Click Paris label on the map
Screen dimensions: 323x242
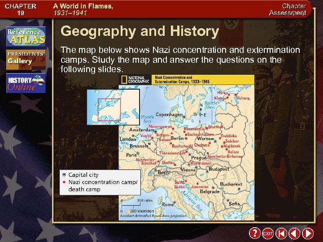point(131,155)
